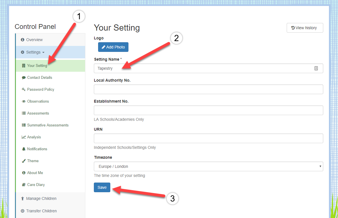Click the Your Setting building icon
Screen dimensions: 338x218
(x=24, y=65)
